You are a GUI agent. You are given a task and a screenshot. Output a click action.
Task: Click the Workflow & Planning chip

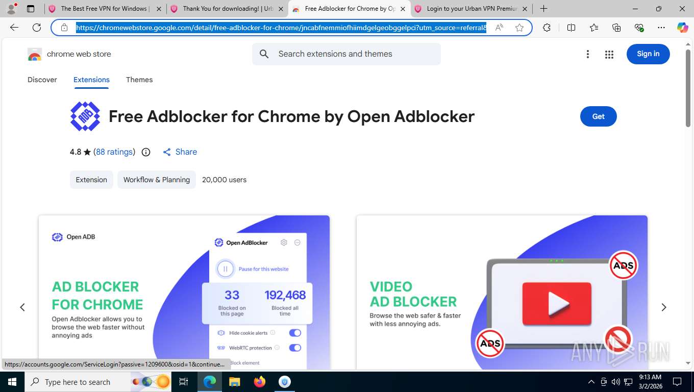[157, 180]
